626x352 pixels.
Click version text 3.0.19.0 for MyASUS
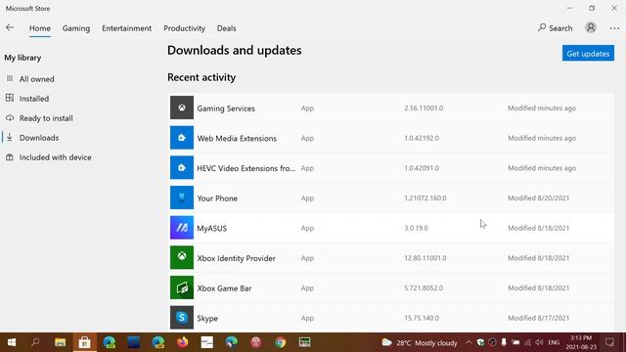click(x=416, y=228)
